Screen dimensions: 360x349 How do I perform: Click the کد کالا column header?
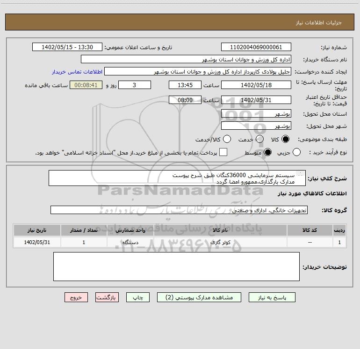click(310, 230)
